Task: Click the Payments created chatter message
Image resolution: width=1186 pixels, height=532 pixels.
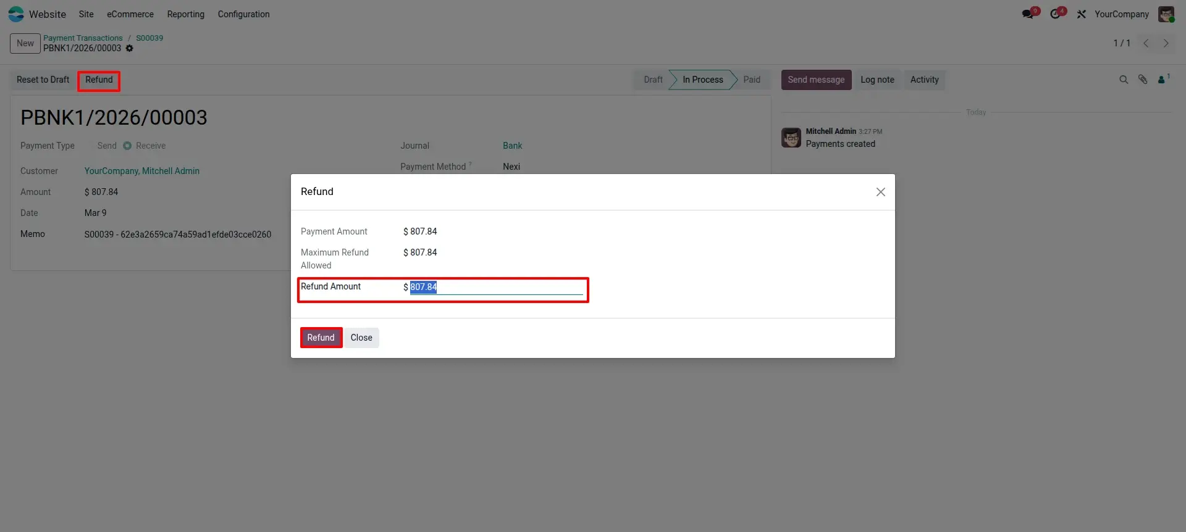Action: (x=840, y=144)
